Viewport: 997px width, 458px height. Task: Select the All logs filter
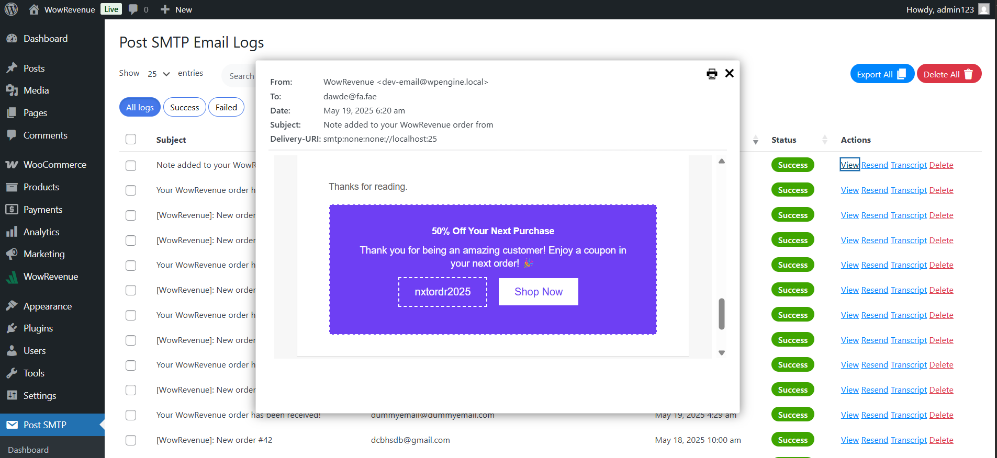point(140,107)
